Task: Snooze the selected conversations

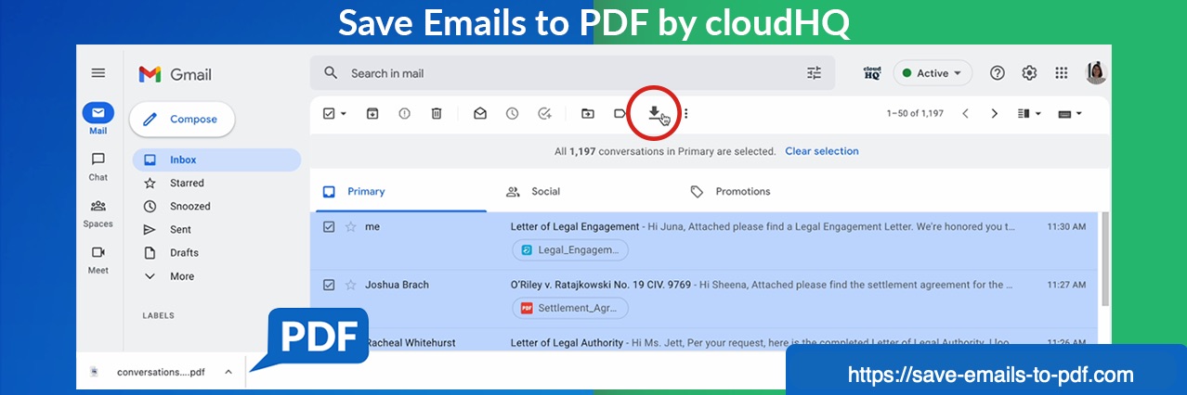Action: point(512,113)
